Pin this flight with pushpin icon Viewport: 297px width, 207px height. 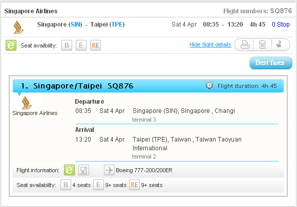(x=279, y=45)
